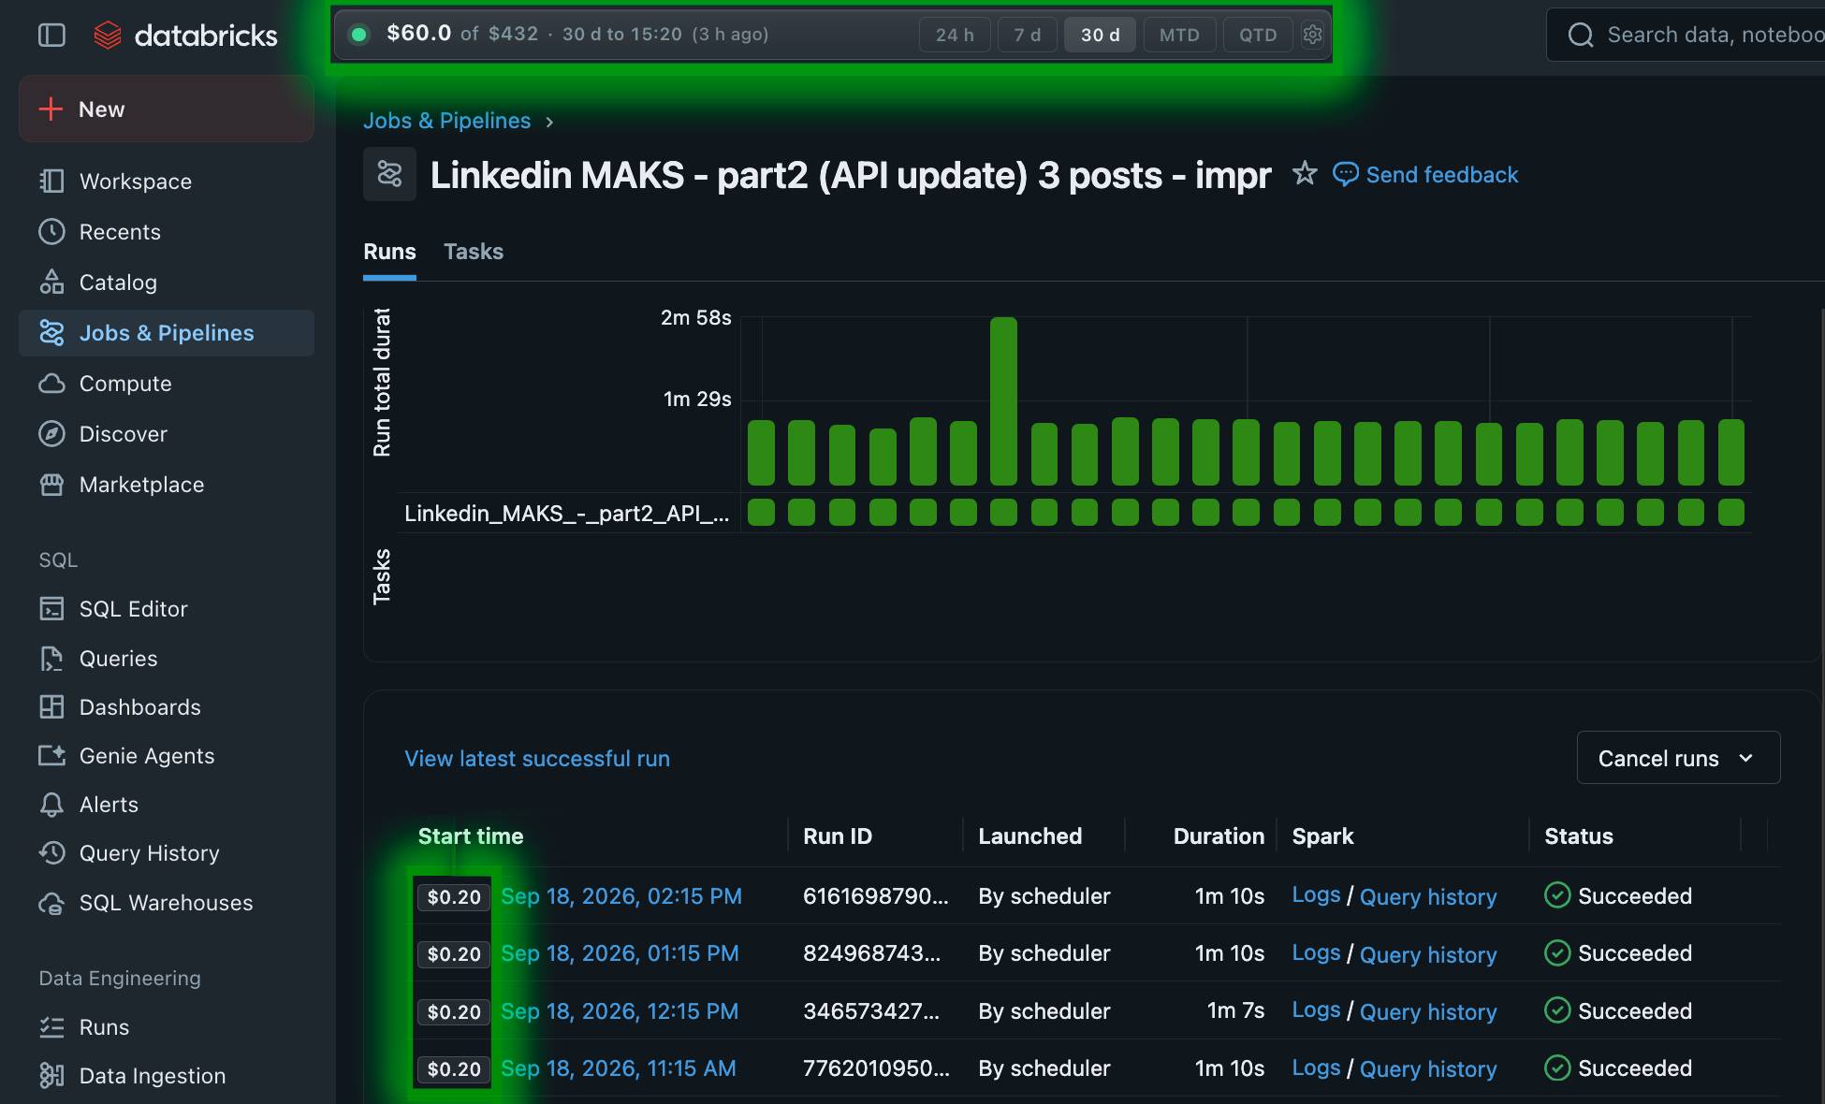Viewport: 1825px width, 1104px height.
Task: Select the 24 h cost range
Action: [x=955, y=35]
